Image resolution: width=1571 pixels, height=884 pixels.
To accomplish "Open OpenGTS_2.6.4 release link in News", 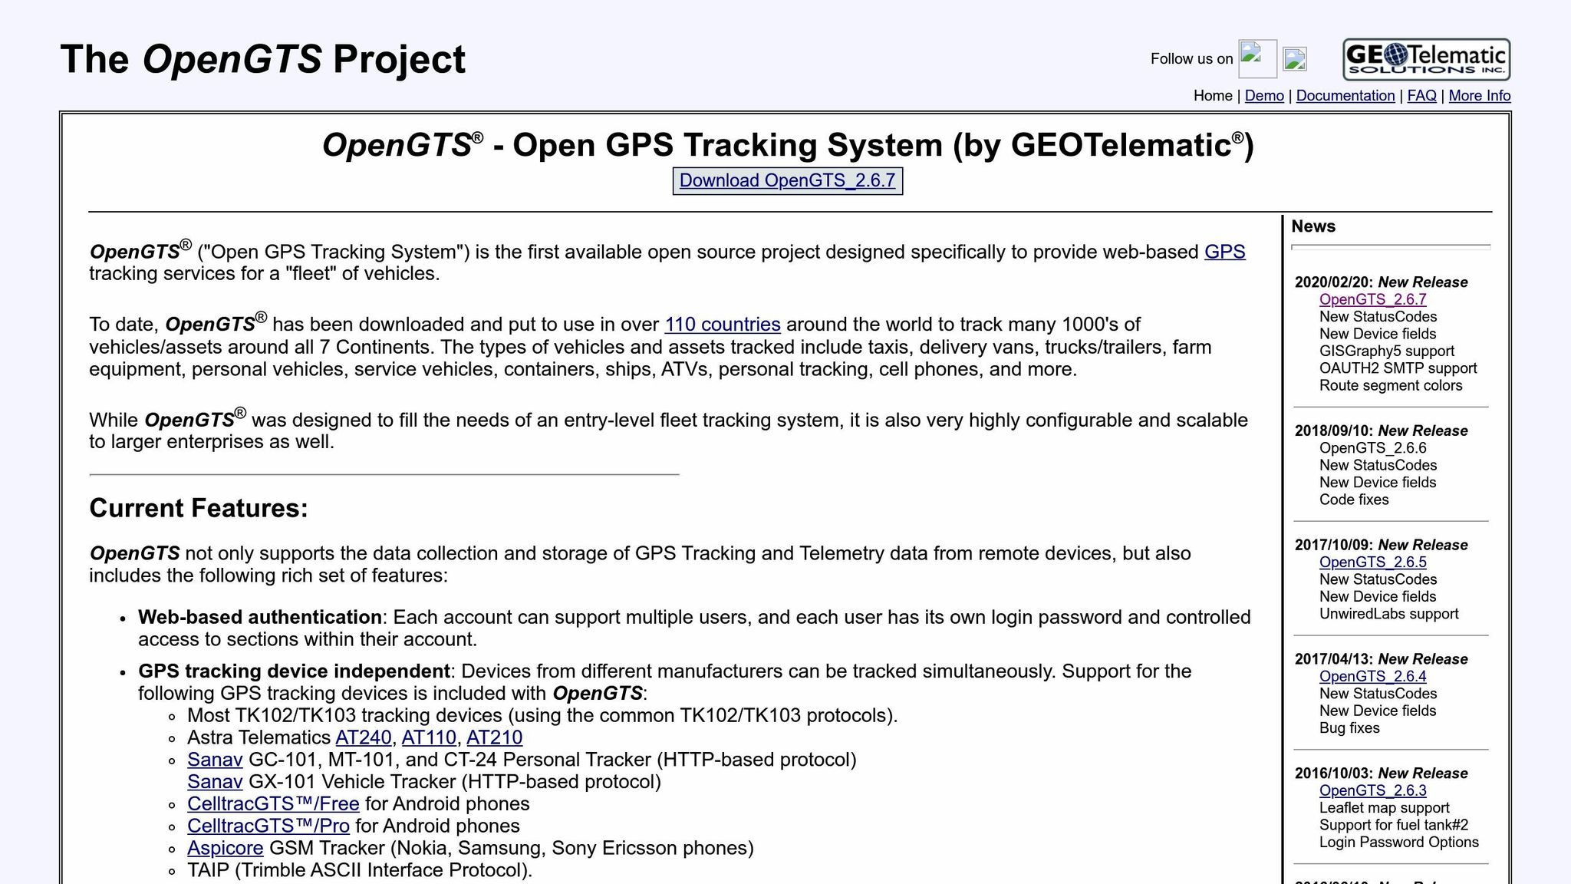I will pos(1372,676).
